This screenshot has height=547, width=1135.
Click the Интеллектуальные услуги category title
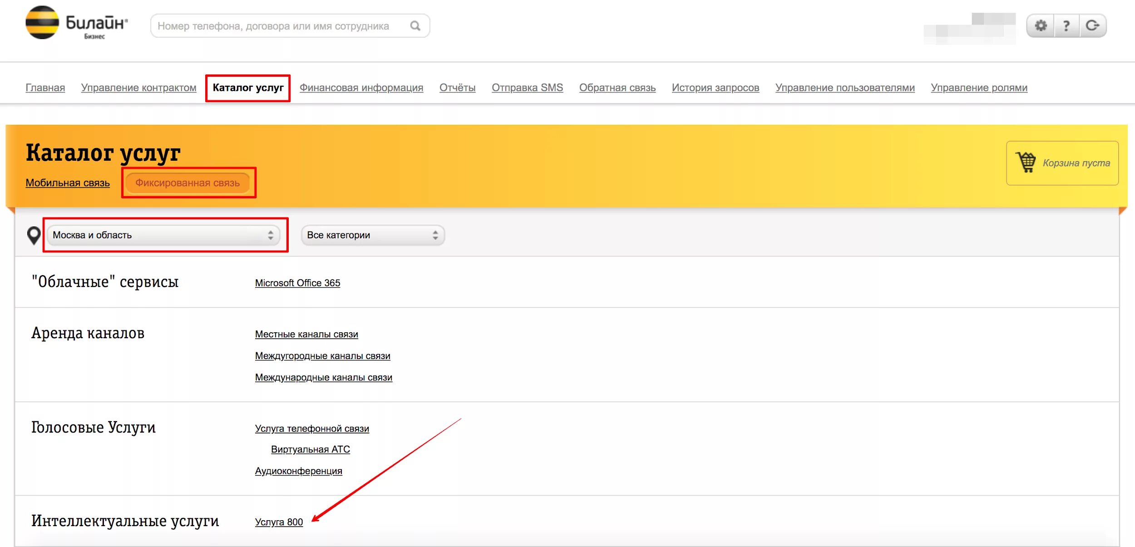125,521
